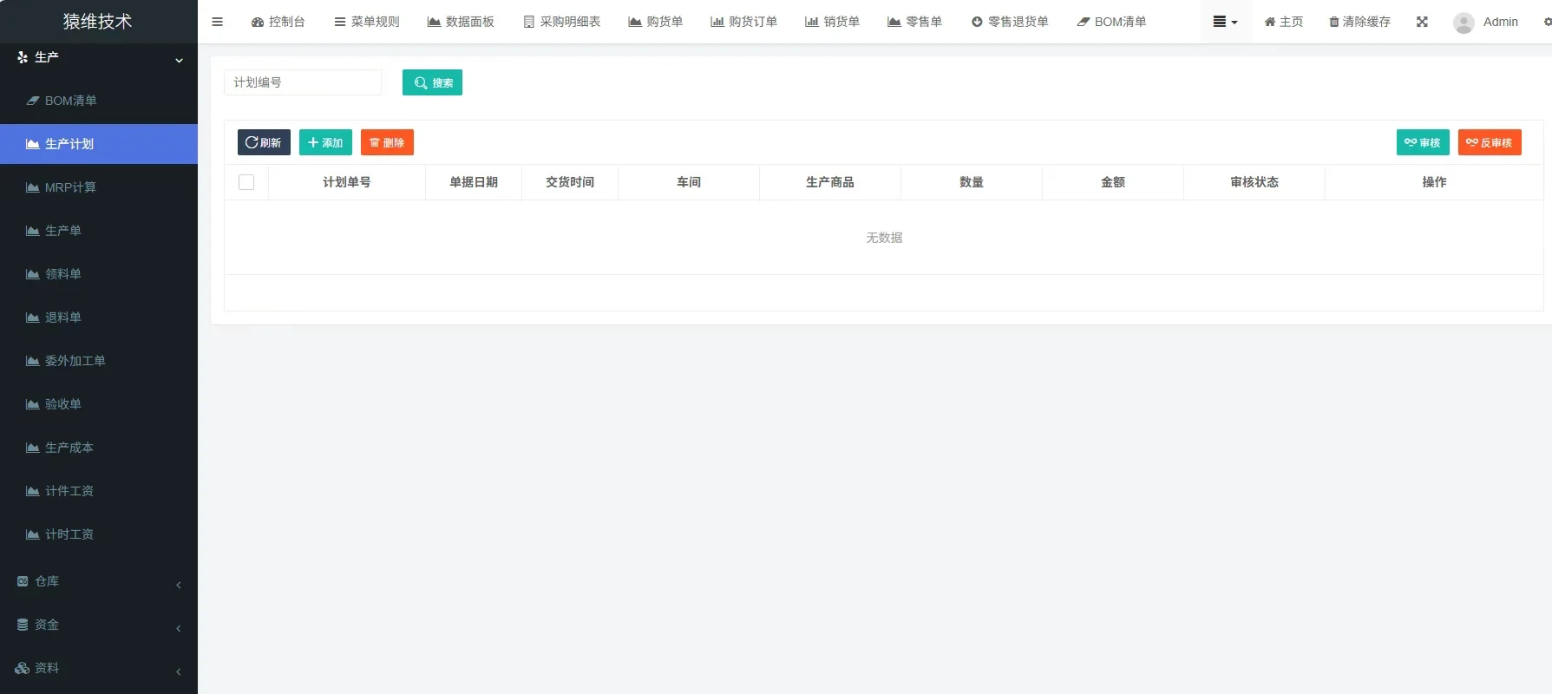Click the 猿维技术 logo title

[x=97, y=22]
